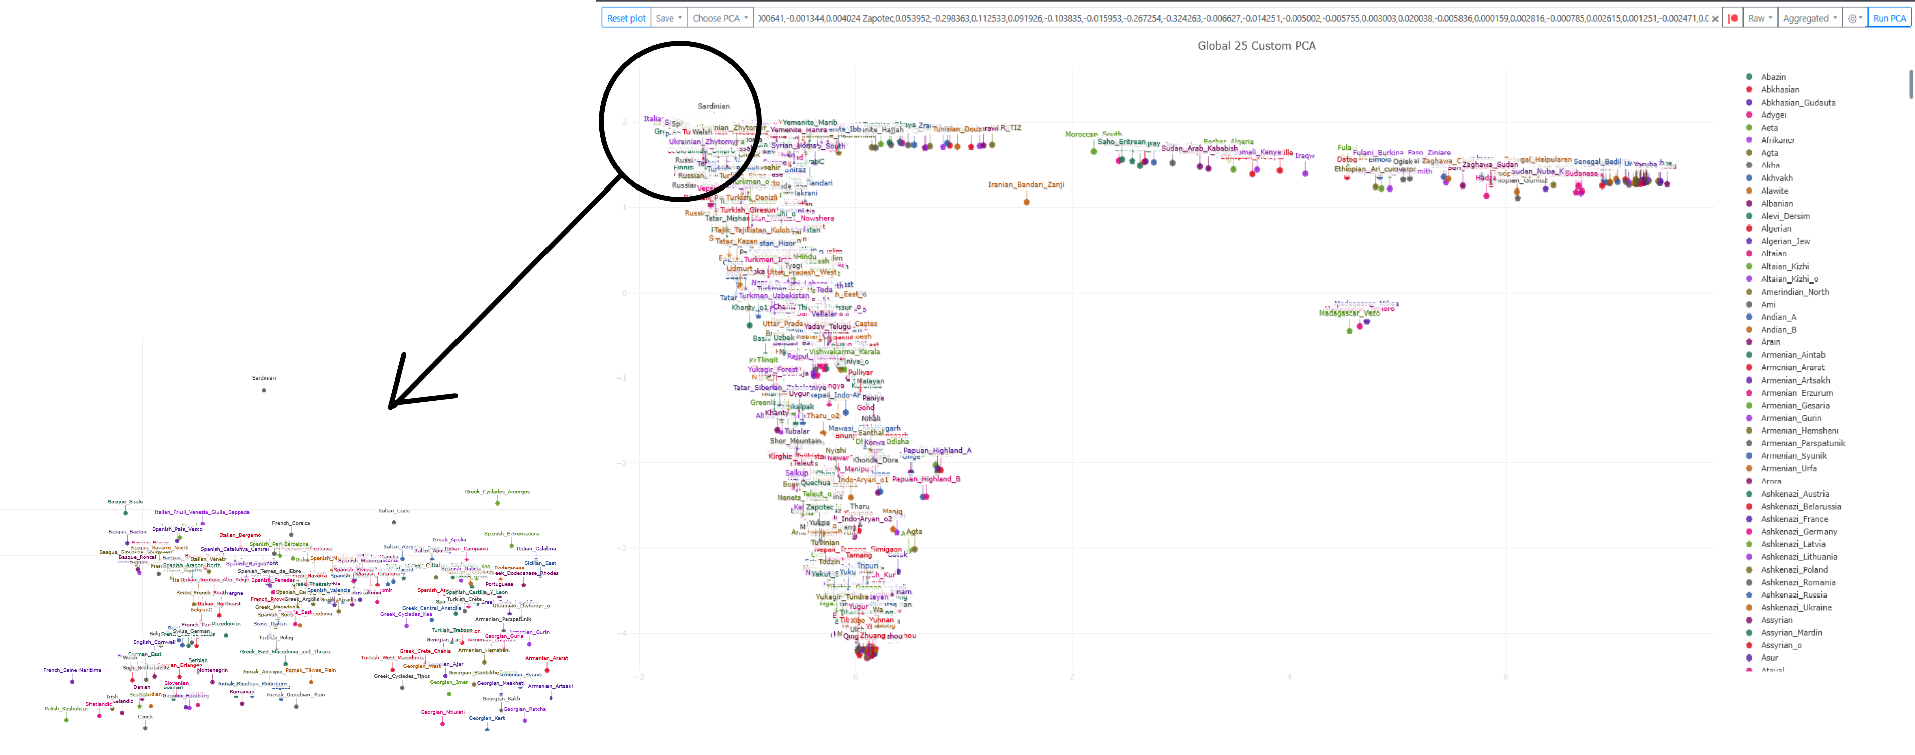Viewport: 1915px width, 755px height.
Task: Toggle Abkhasian trace in the legend
Action: point(1780,90)
